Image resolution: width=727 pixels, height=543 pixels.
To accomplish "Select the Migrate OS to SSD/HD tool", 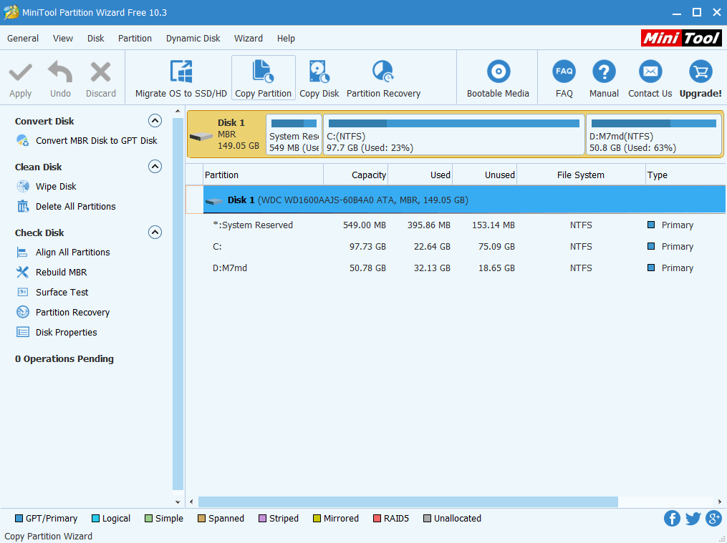I will coord(180,77).
